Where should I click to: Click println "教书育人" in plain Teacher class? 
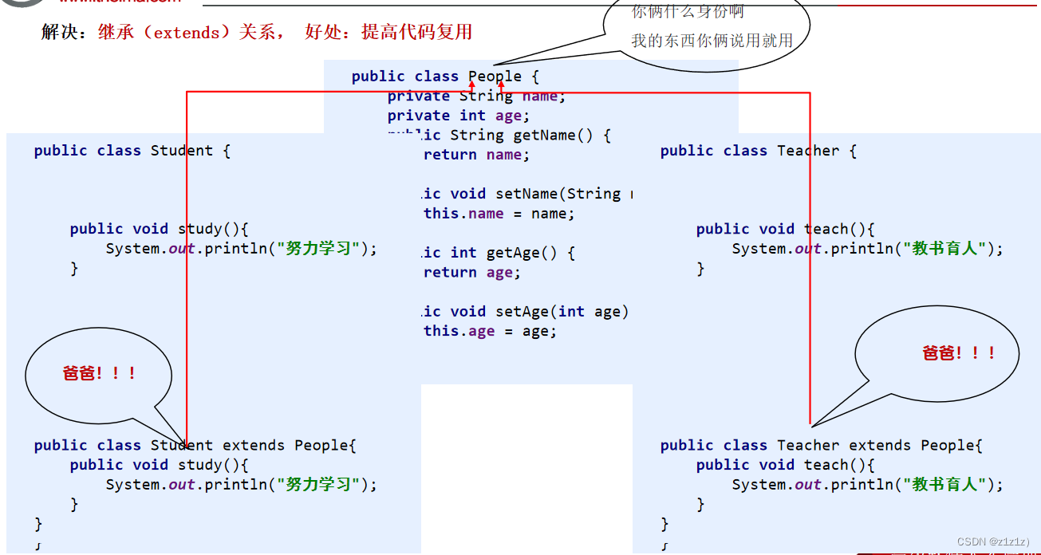click(x=868, y=249)
